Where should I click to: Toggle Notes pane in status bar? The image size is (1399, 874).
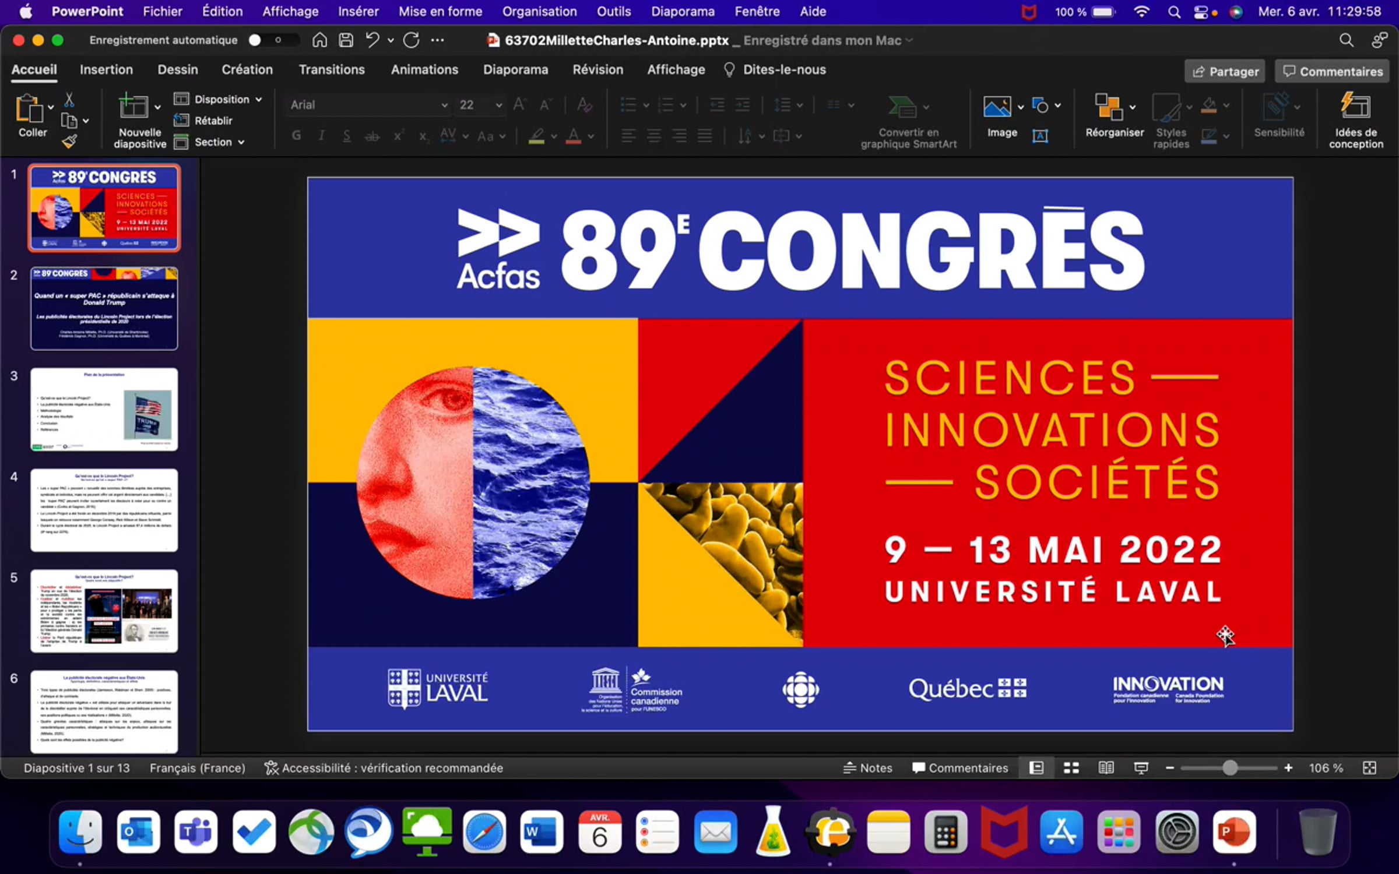coord(867,768)
